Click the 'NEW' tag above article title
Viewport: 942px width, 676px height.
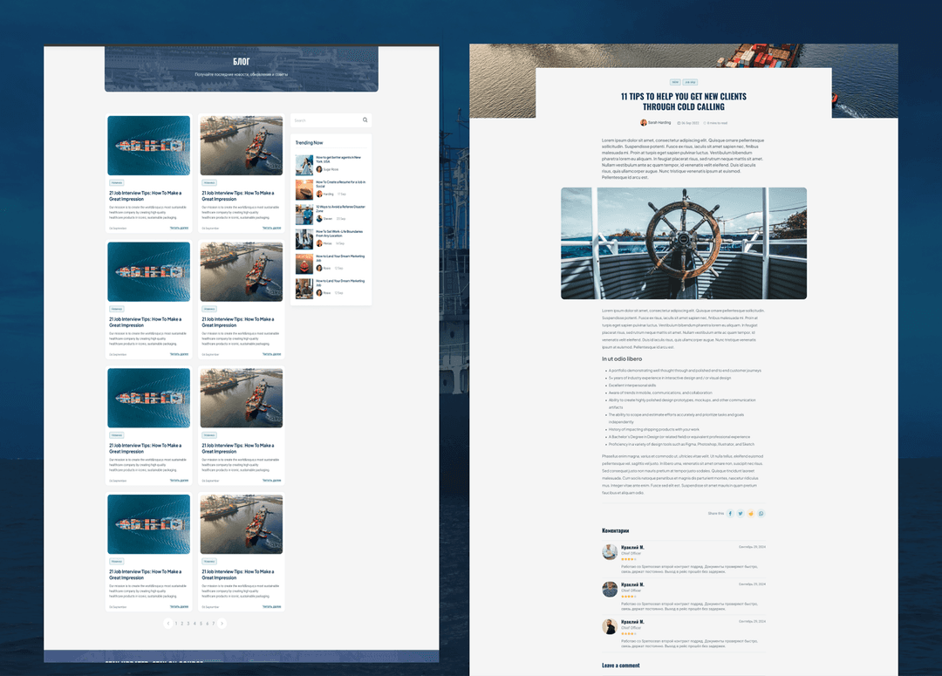coord(675,82)
